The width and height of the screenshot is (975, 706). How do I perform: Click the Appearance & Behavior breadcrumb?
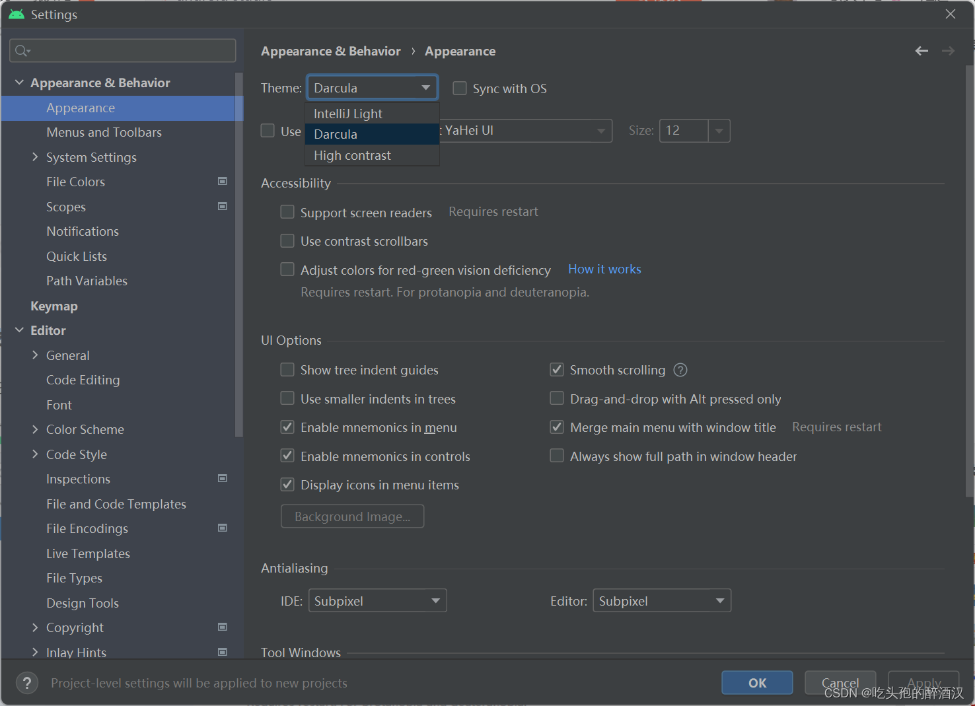pyautogui.click(x=330, y=51)
